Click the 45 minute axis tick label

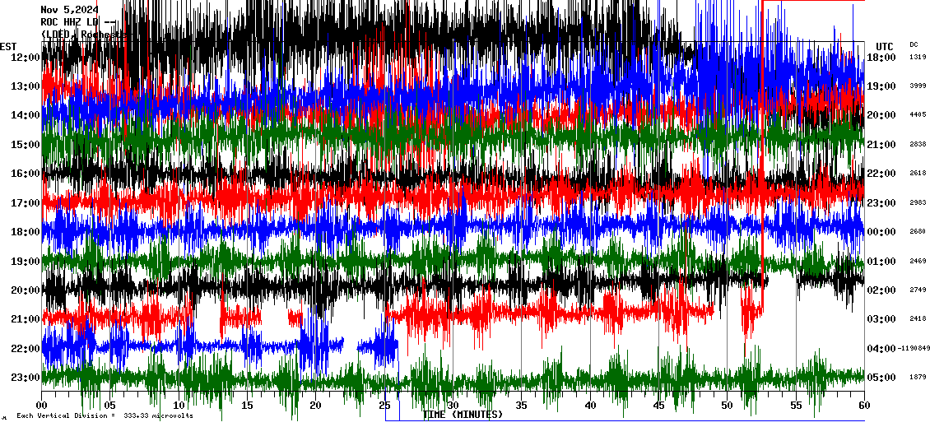coord(658,406)
